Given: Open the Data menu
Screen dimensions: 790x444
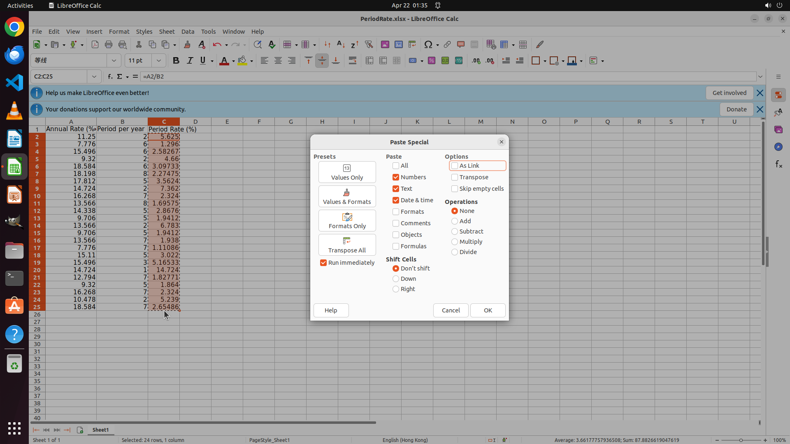Looking at the screenshot, I should pos(188,32).
